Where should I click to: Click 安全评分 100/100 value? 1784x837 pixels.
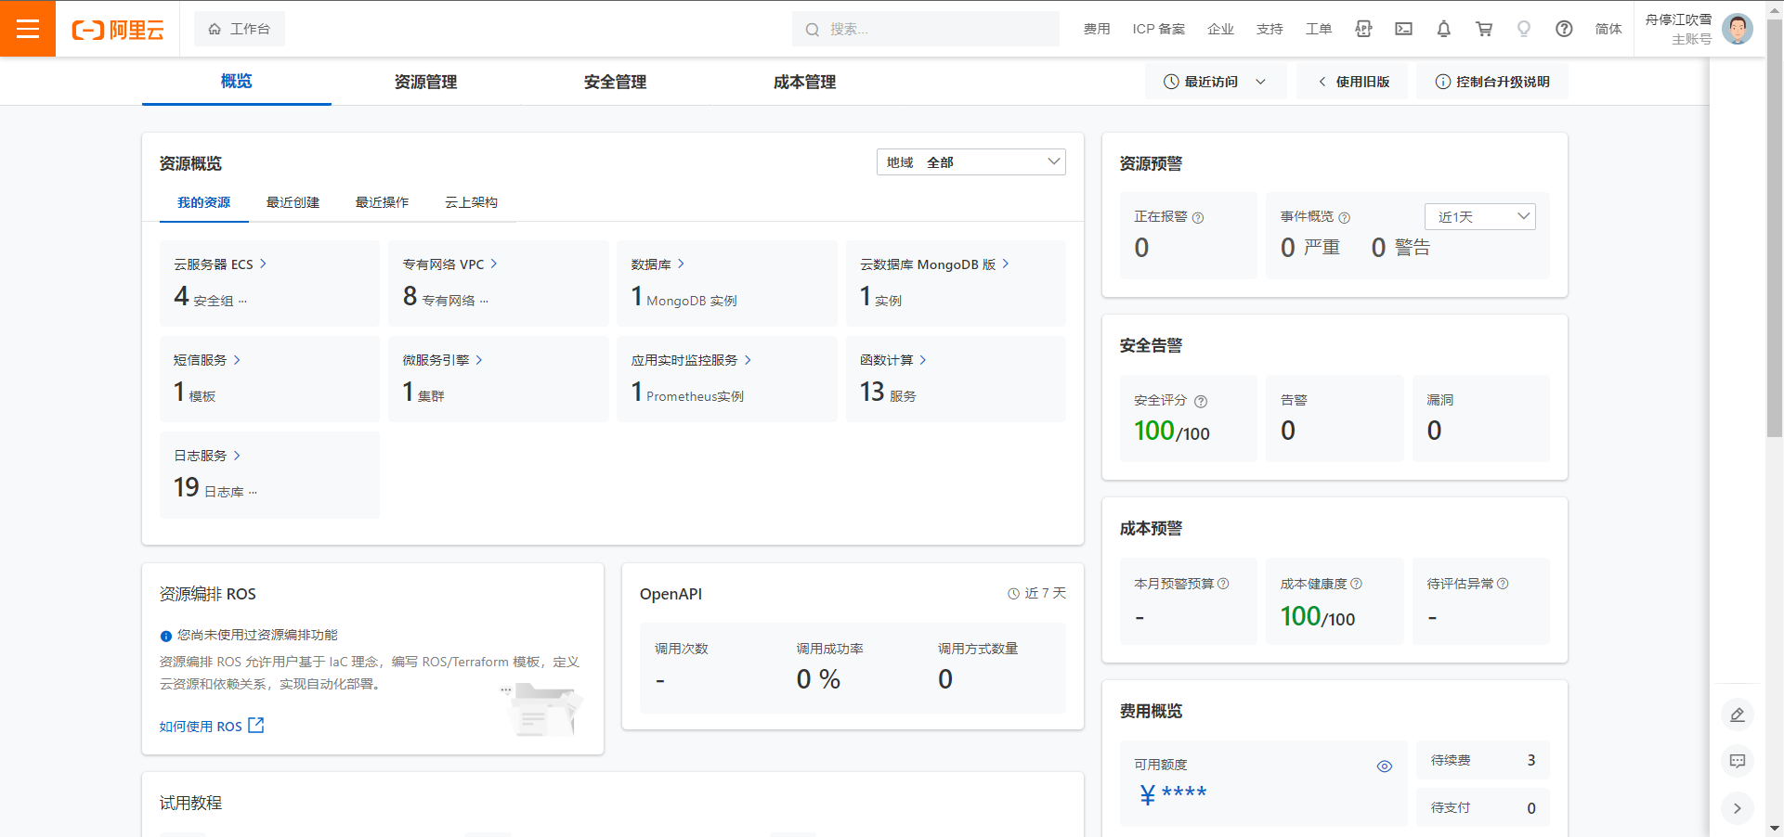1172,431
